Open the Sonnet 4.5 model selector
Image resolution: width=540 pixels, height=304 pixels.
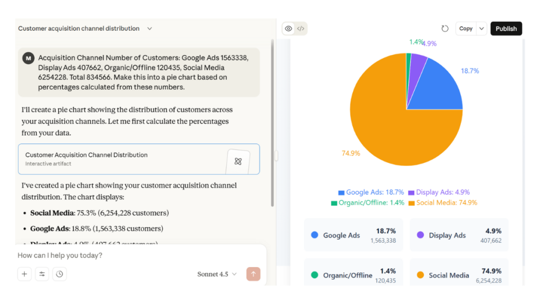(217, 274)
